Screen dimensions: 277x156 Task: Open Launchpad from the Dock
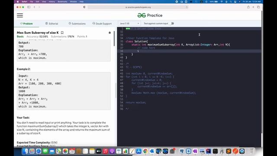(32, 151)
